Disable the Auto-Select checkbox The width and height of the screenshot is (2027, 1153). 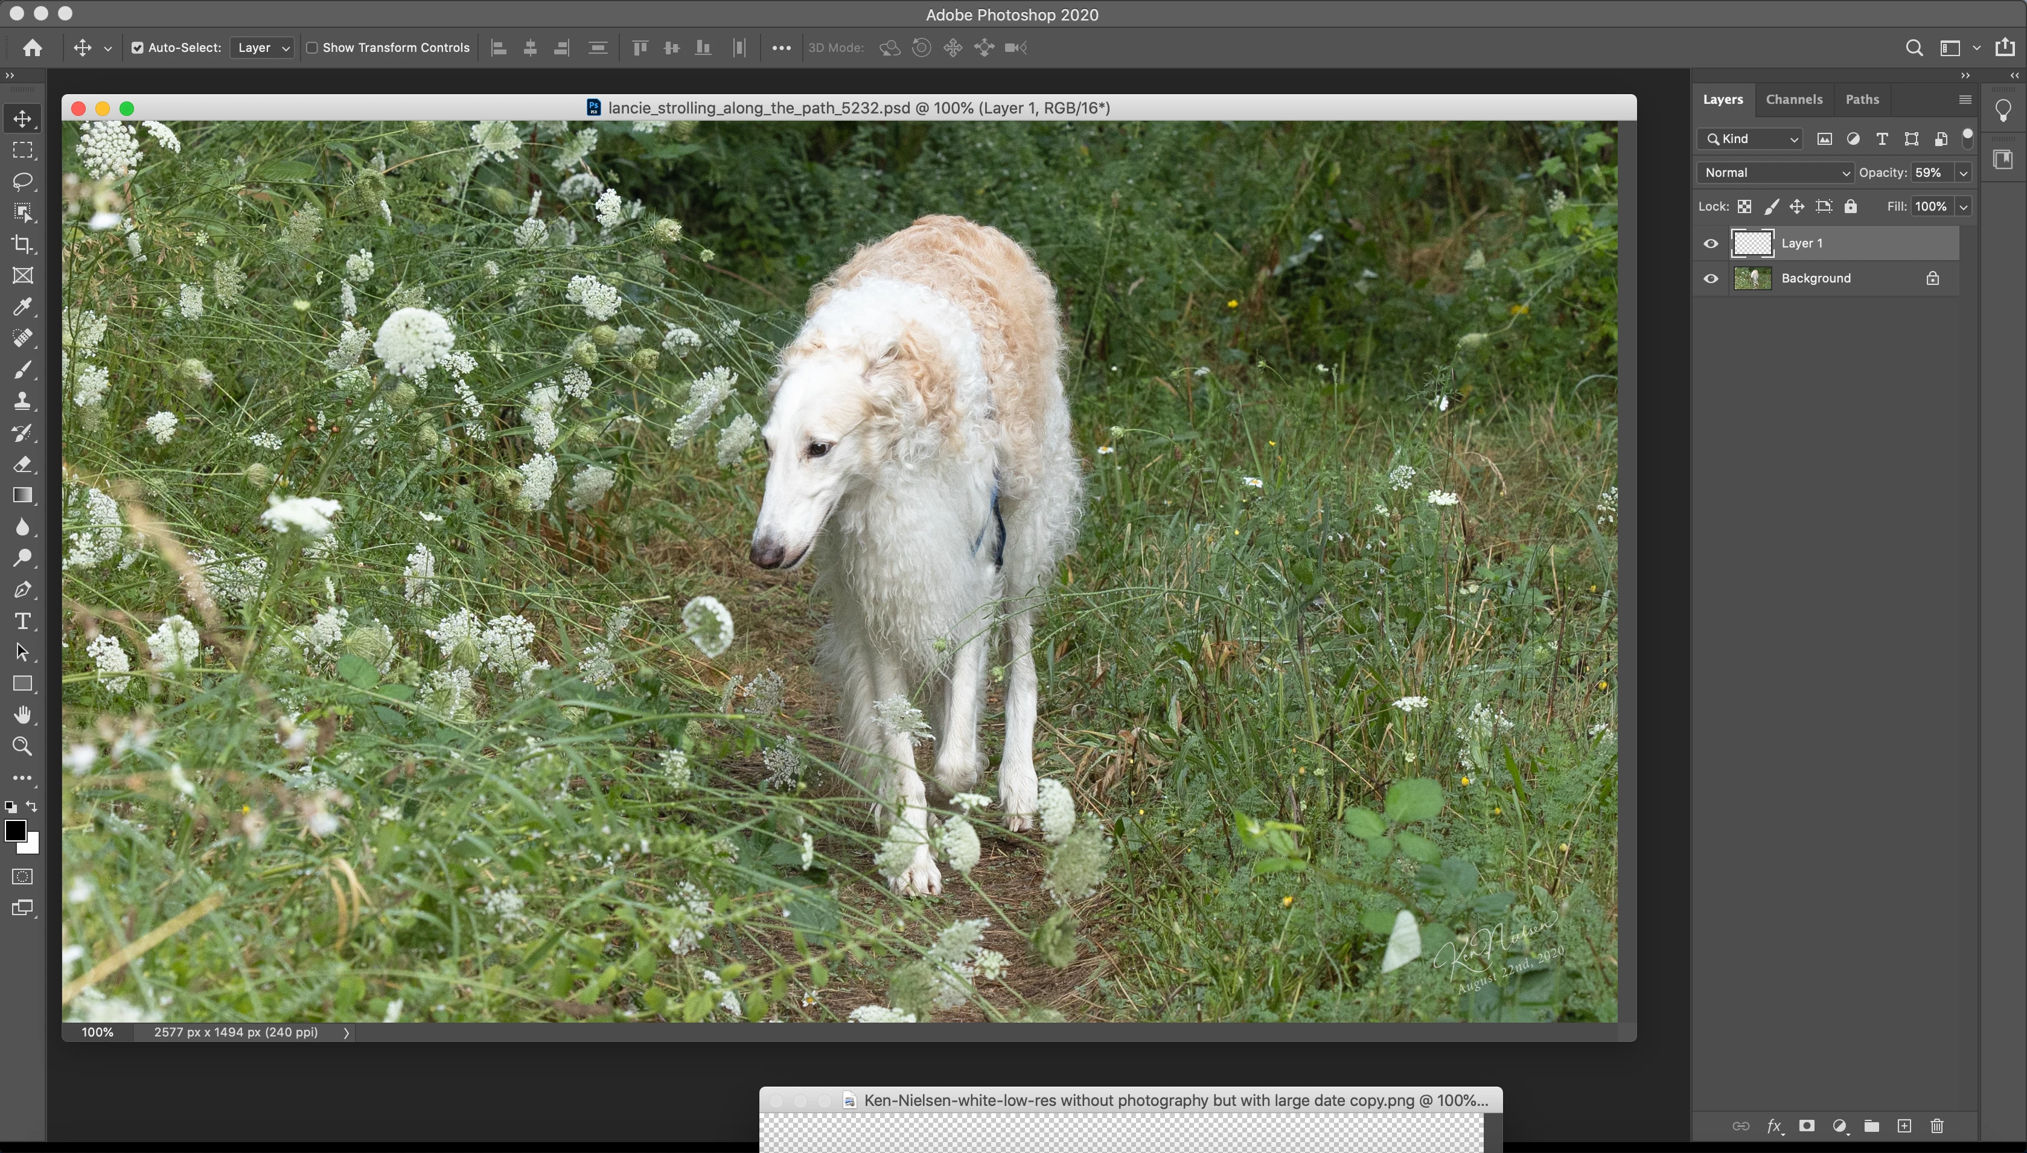click(138, 48)
